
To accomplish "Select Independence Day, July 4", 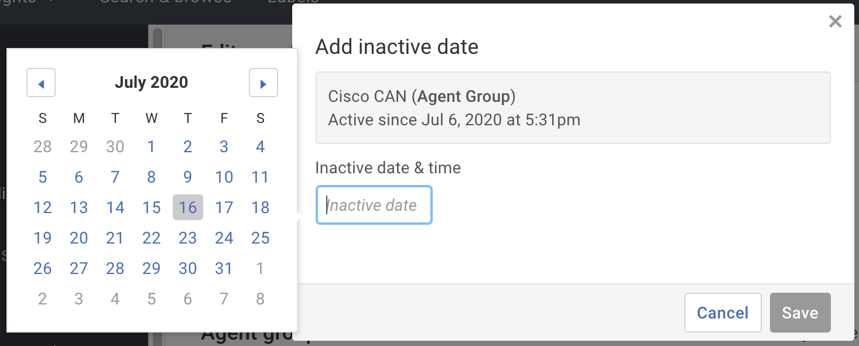I will tap(260, 146).
